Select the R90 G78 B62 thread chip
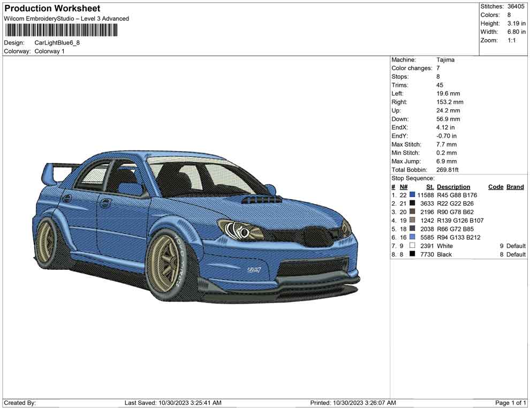Viewport: 530px width, 408px height. click(411, 211)
